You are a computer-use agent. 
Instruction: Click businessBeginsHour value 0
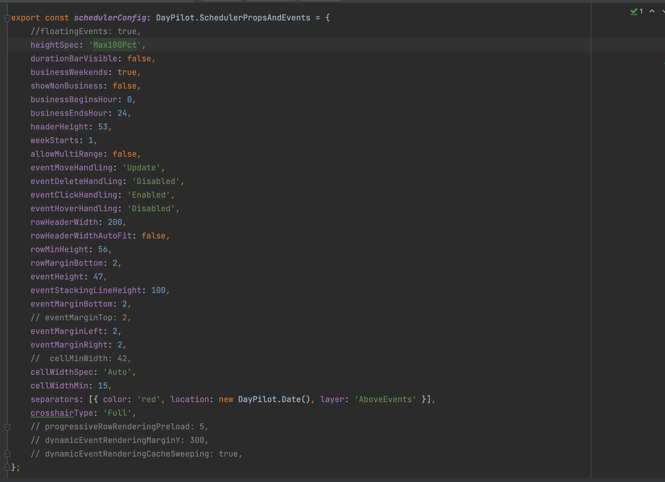pyautogui.click(x=129, y=99)
